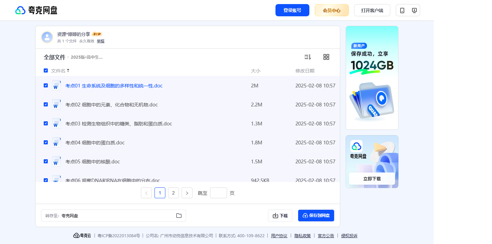This screenshot has height=244, width=492.
Task: Click the desktop client download icon in the header
Action: pyautogui.click(x=414, y=11)
